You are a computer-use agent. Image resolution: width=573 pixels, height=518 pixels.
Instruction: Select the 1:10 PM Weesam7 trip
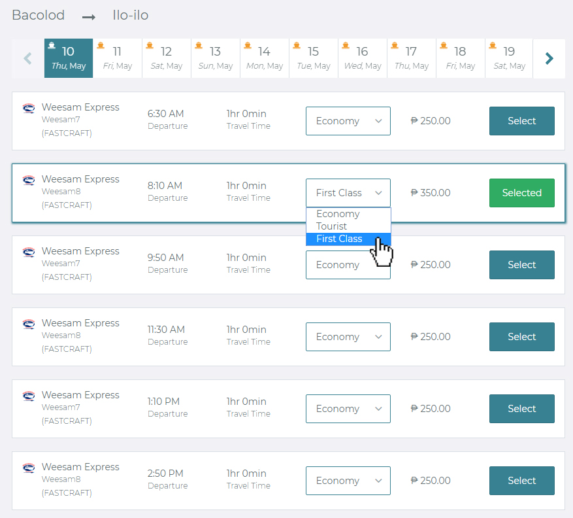[522, 409]
